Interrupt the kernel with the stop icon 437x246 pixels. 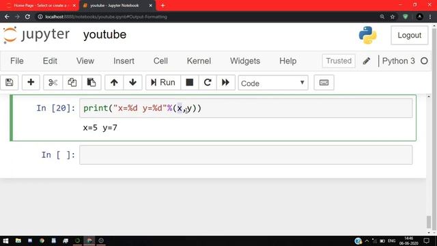tap(190, 83)
